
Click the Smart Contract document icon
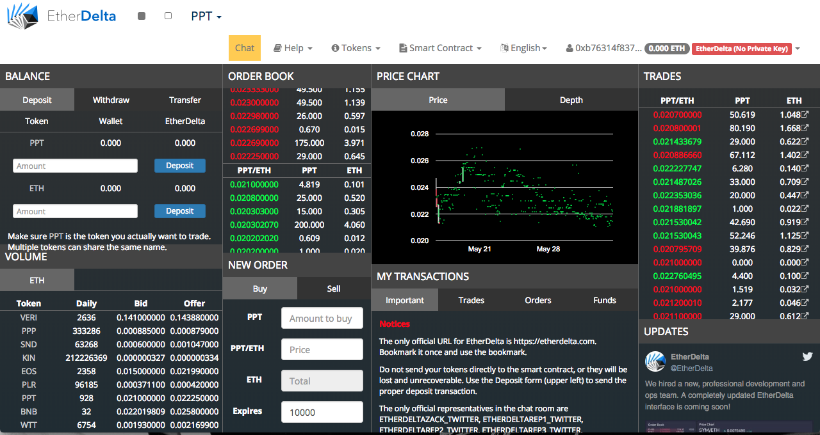click(x=403, y=48)
